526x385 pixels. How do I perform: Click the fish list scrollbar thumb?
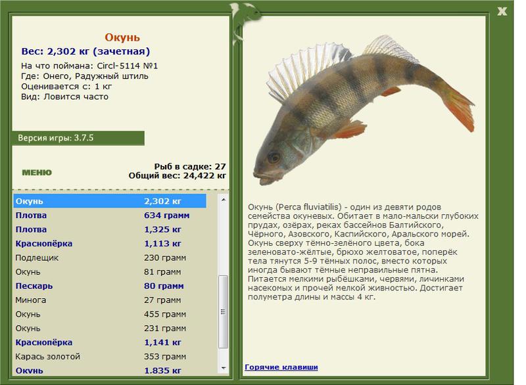[224, 312]
